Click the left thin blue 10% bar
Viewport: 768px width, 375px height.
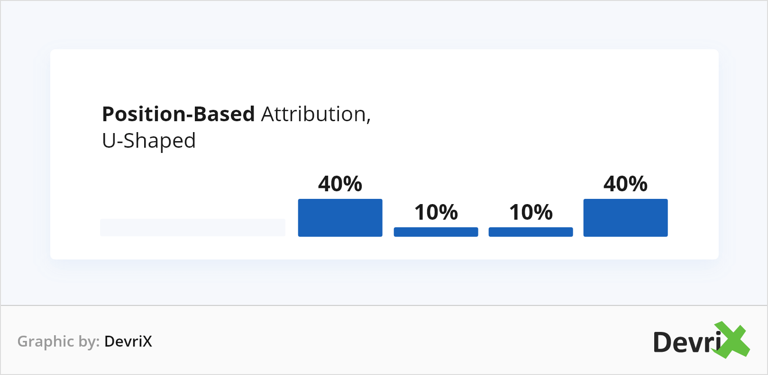click(436, 232)
